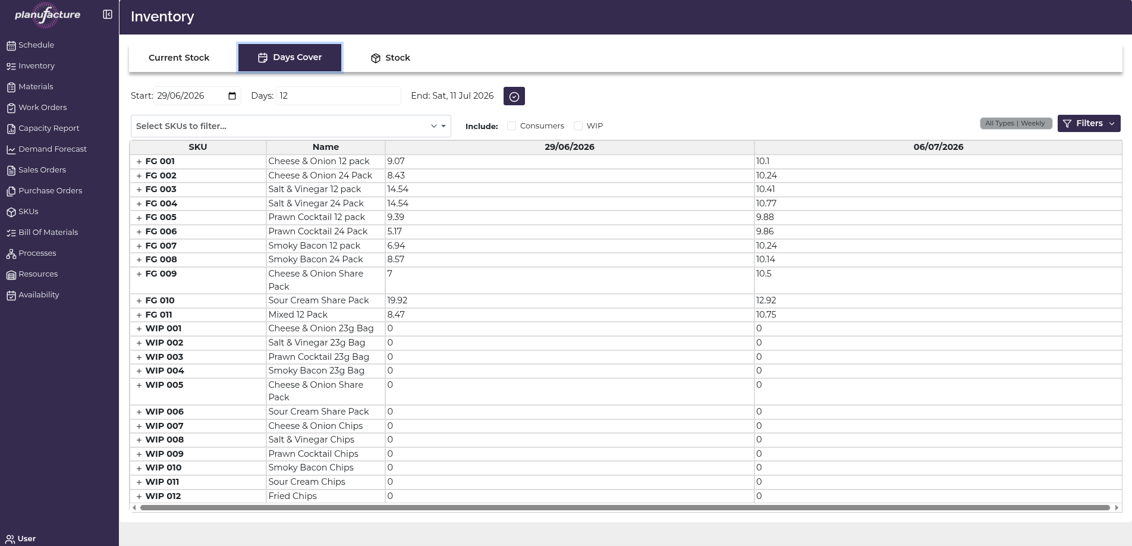Click the User icon at bottom of sidebar

click(x=10, y=539)
